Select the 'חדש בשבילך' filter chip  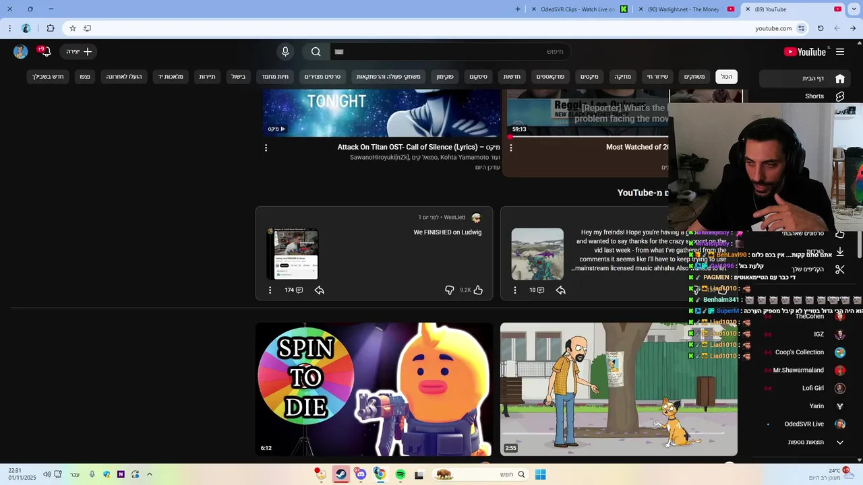click(x=48, y=77)
